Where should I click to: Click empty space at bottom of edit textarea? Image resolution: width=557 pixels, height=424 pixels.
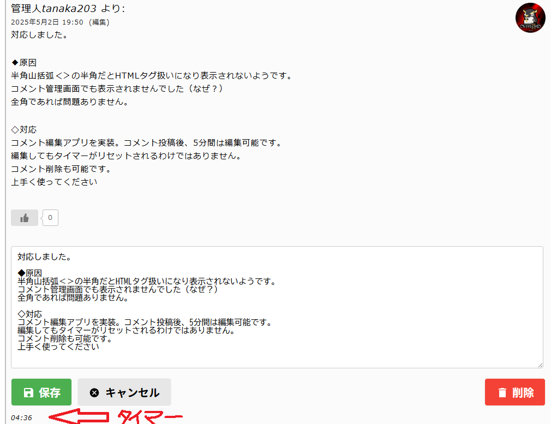pos(277,359)
